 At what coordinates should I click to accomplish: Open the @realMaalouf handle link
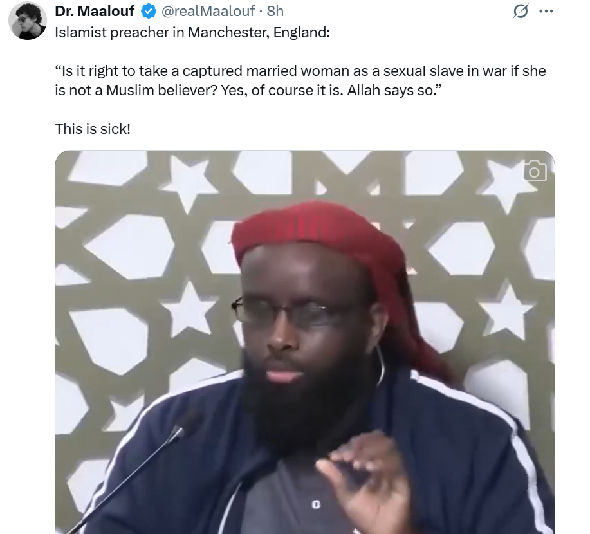coord(208,12)
